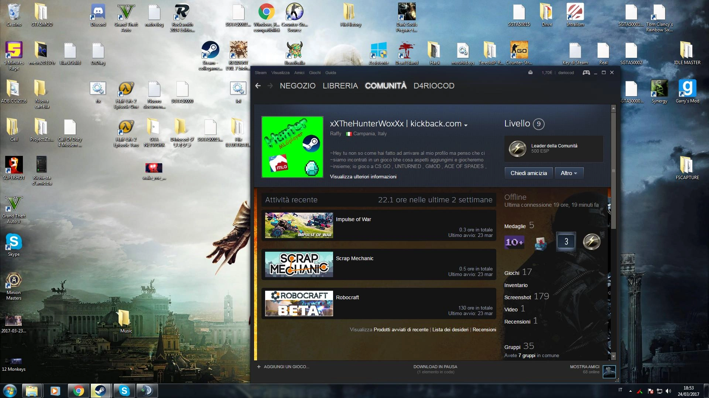Open the Scrap Mechanic game thumbnail
Screen dimensions: 709x398
tap(299, 264)
